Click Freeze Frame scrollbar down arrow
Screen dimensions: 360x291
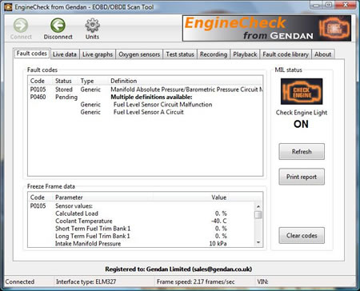258,242
